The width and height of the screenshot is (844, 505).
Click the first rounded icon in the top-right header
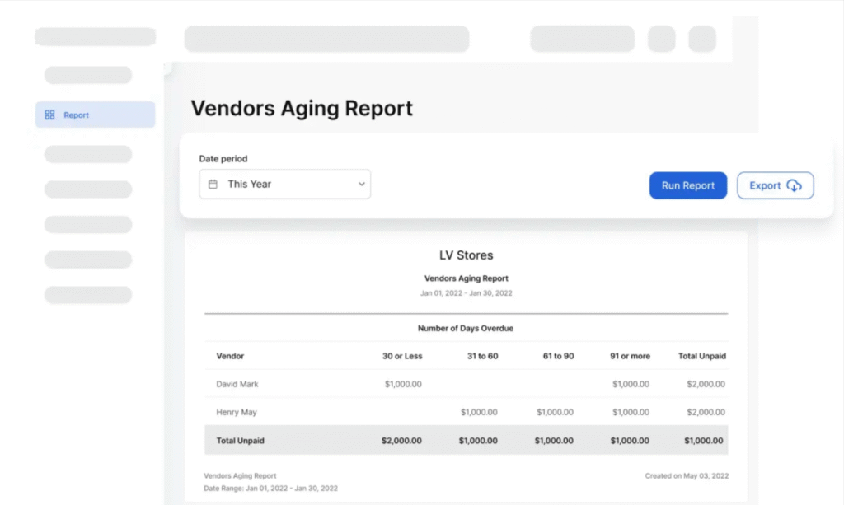661,39
